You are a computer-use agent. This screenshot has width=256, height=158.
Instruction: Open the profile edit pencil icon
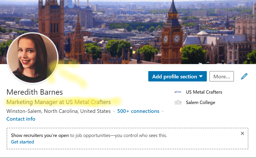244,76
